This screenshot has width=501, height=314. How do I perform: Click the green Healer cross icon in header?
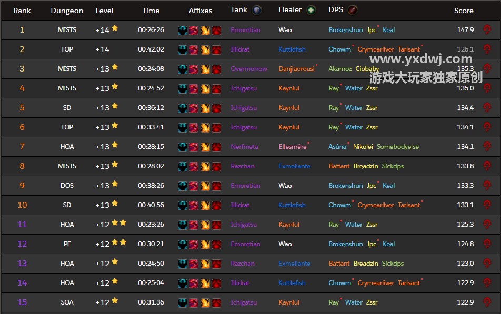(x=312, y=10)
